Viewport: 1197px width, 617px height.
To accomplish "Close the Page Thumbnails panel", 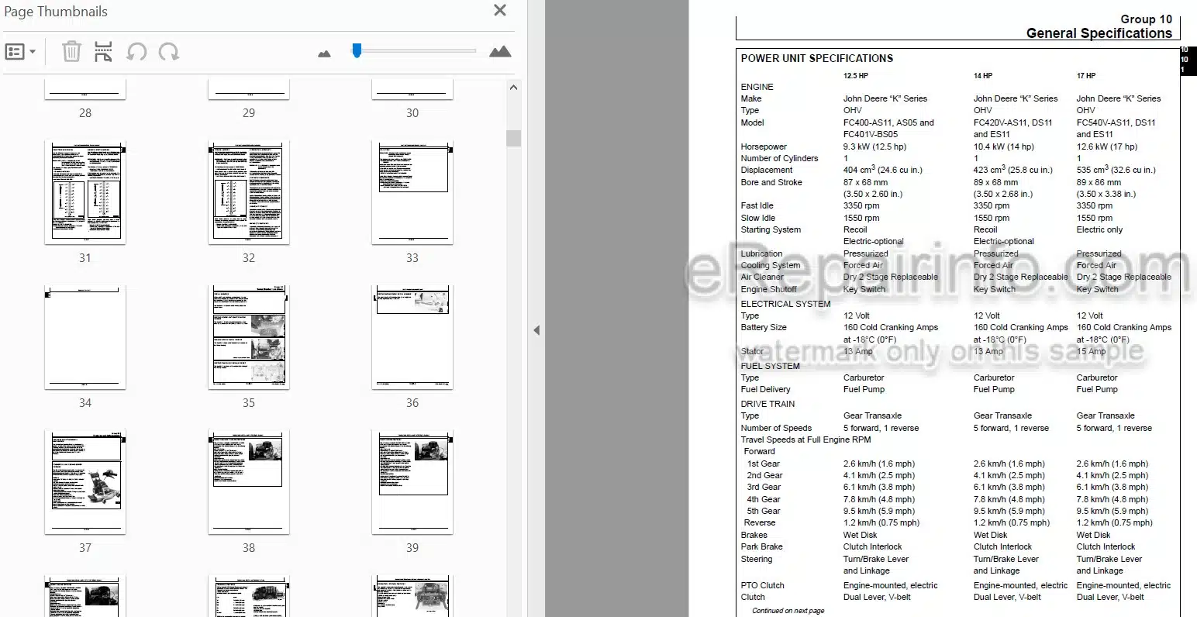I will click(x=500, y=11).
